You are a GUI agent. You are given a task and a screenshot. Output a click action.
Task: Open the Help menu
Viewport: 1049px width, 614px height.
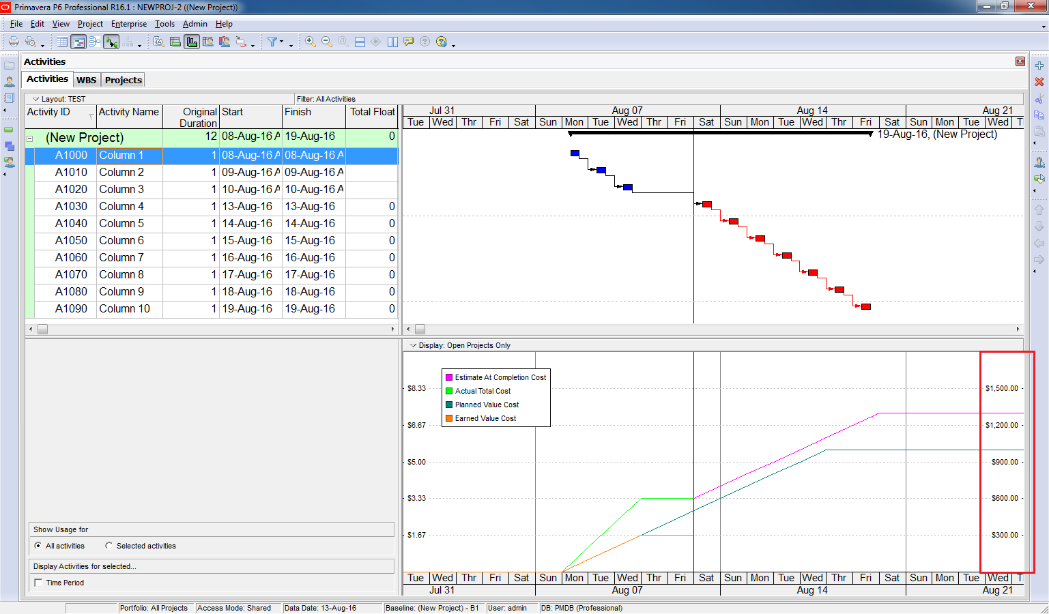(x=224, y=24)
